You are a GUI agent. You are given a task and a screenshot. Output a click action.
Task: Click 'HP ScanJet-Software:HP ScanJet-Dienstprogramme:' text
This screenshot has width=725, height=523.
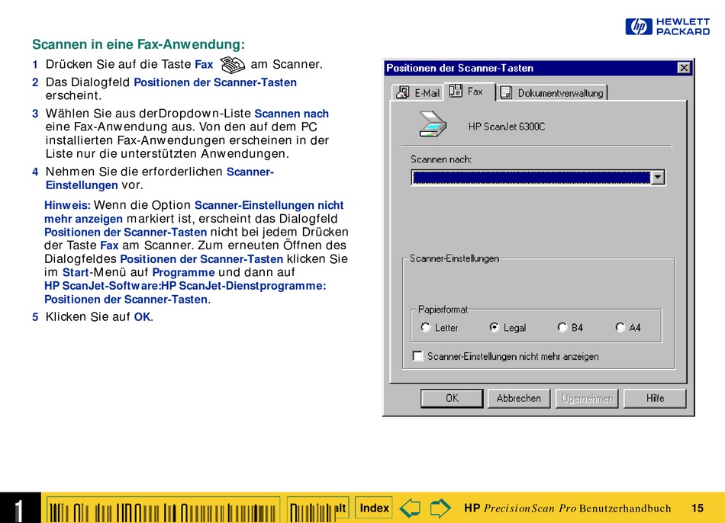[x=185, y=286]
